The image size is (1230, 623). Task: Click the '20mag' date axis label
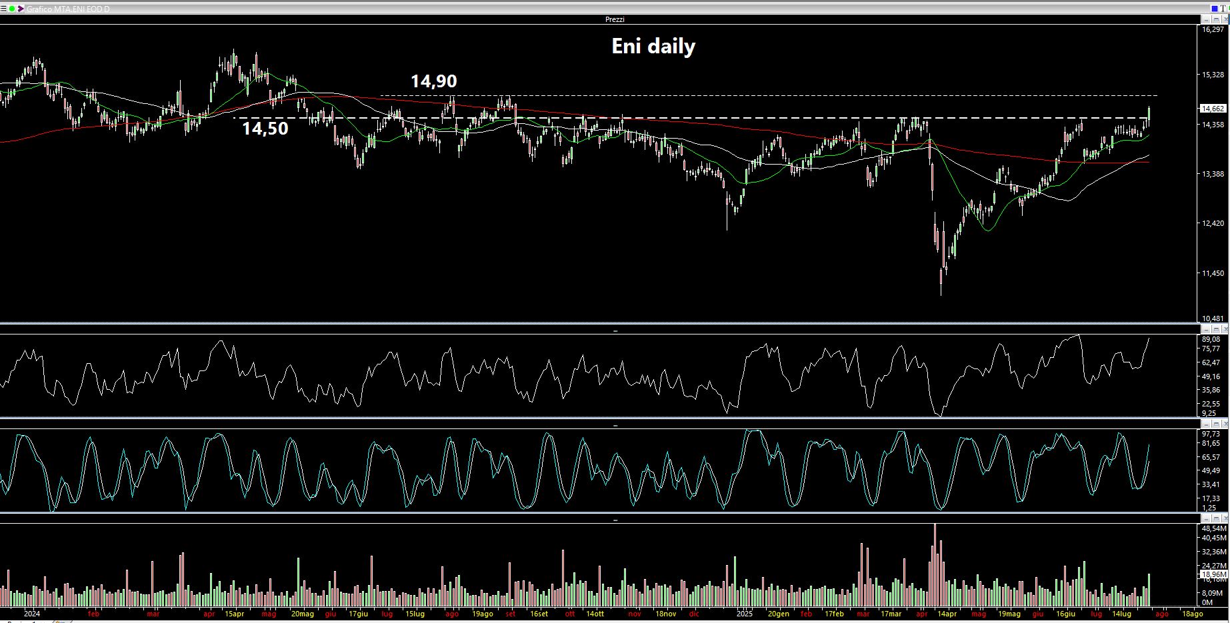pyautogui.click(x=303, y=614)
